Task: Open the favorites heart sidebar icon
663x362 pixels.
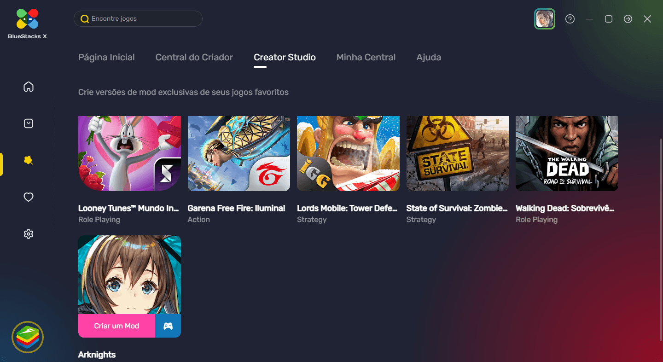Action: pos(29,197)
